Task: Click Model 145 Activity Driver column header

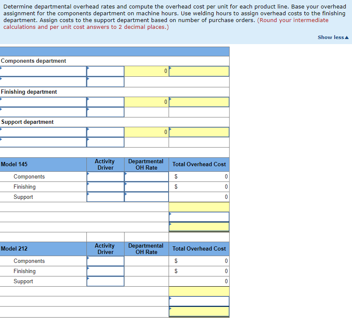Action: coord(105,164)
